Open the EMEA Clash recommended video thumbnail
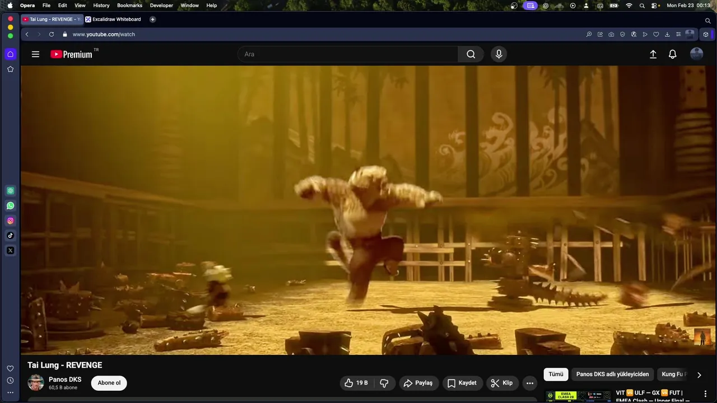 (578, 396)
